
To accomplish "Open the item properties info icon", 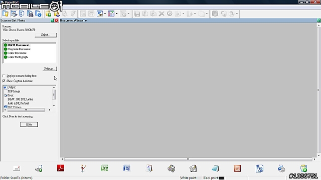I will [38, 14].
